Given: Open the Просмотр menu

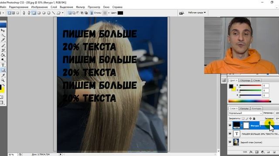Looking at the screenshot, I should (x=94, y=7).
